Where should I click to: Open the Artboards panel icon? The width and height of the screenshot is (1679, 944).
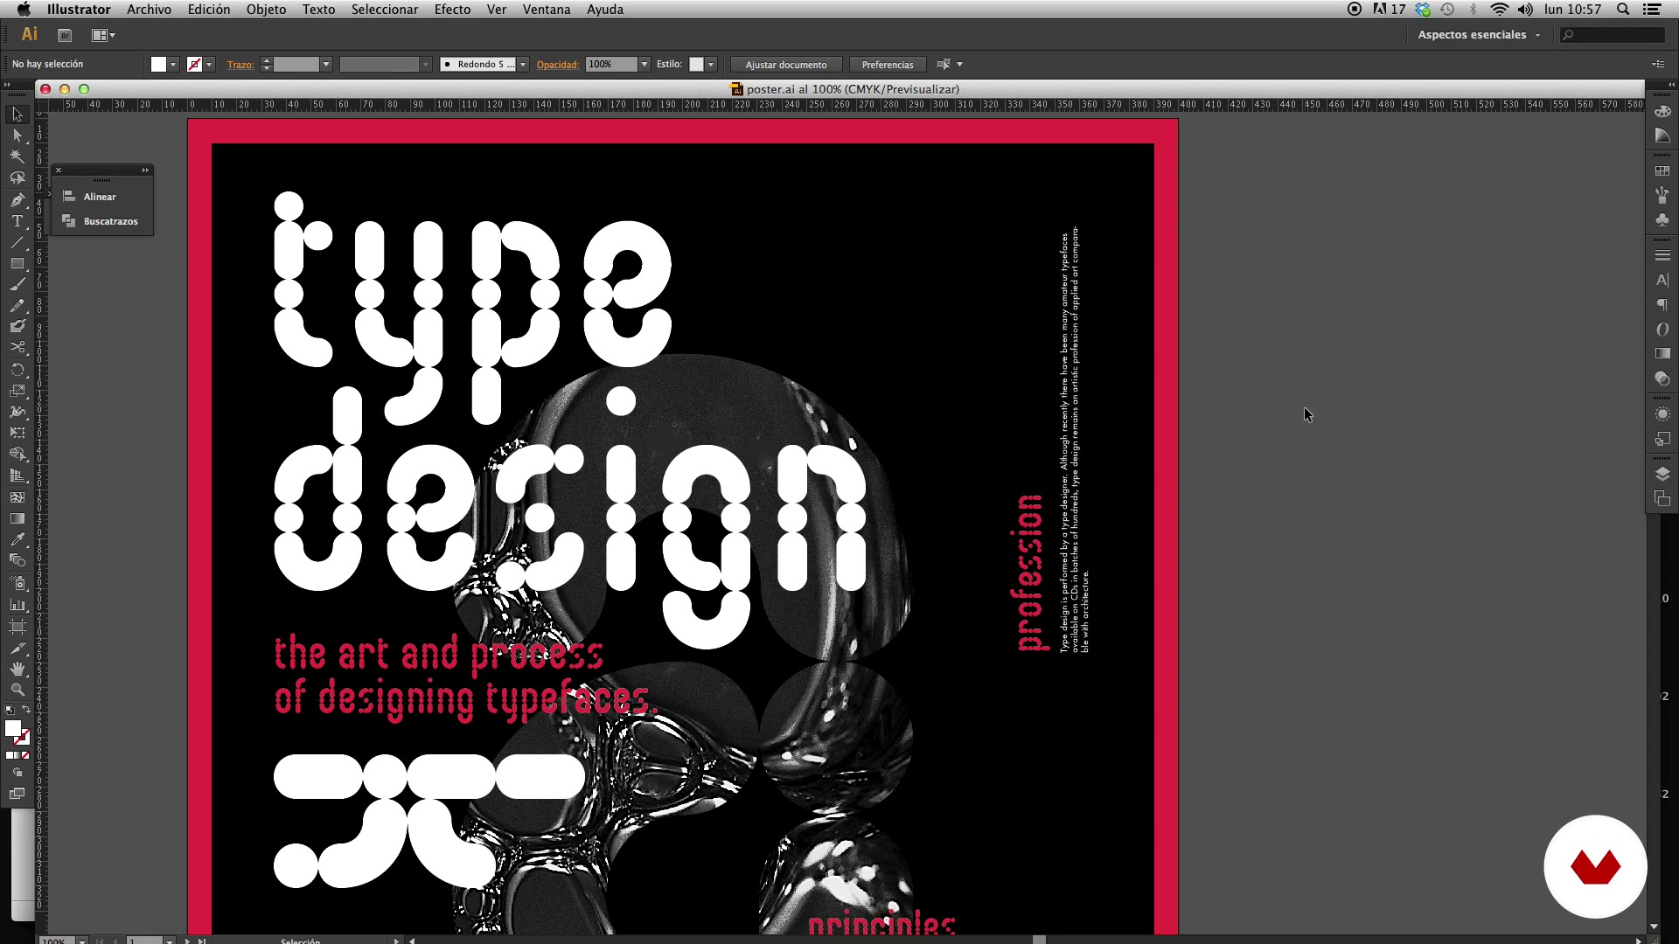pyautogui.click(x=1662, y=498)
